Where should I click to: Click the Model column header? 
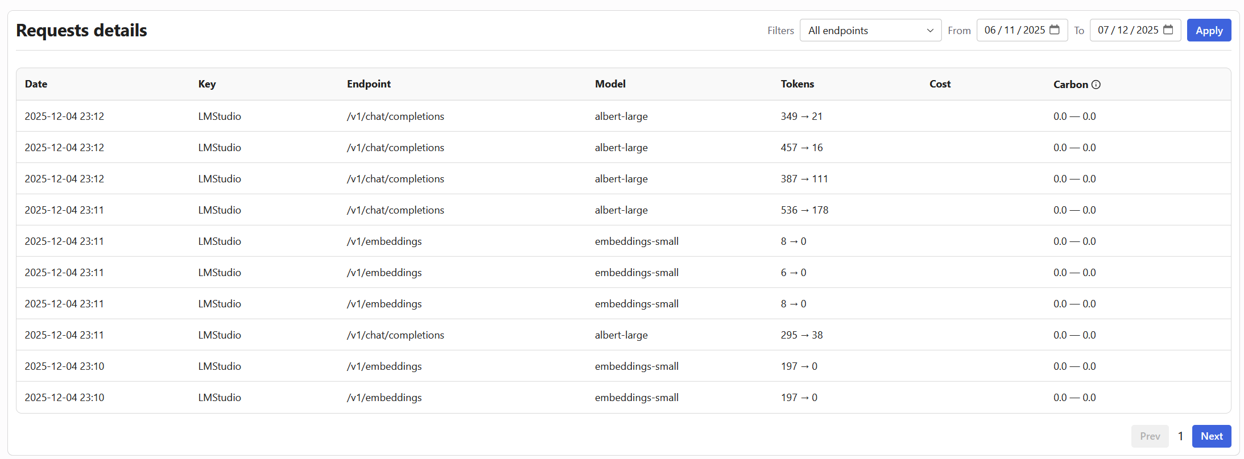click(x=610, y=84)
